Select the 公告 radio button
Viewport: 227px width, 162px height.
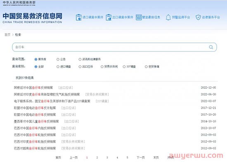58,59
